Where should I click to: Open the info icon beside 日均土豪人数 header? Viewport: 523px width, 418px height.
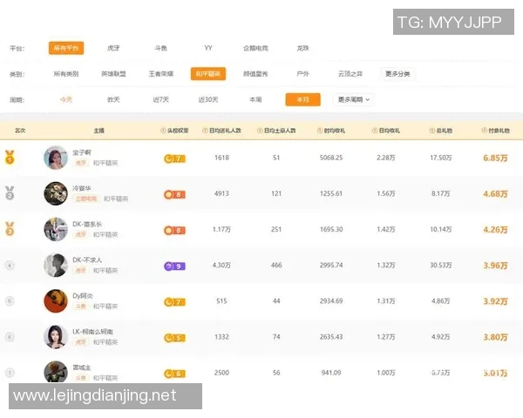pyautogui.click(x=260, y=131)
